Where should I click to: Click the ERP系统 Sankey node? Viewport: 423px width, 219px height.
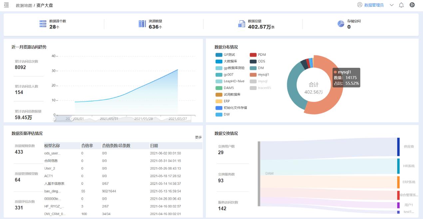coord(398,182)
